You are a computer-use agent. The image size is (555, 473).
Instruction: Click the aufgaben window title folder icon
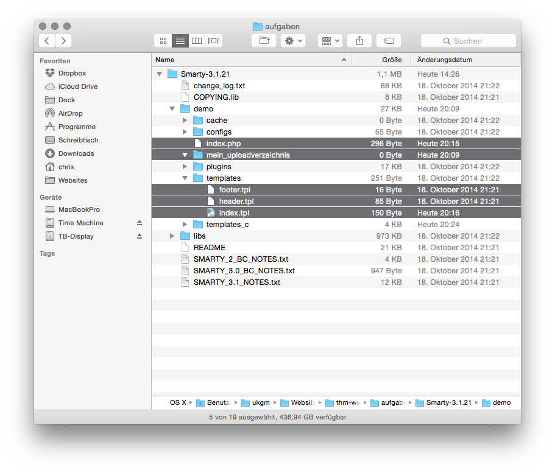[x=257, y=27]
